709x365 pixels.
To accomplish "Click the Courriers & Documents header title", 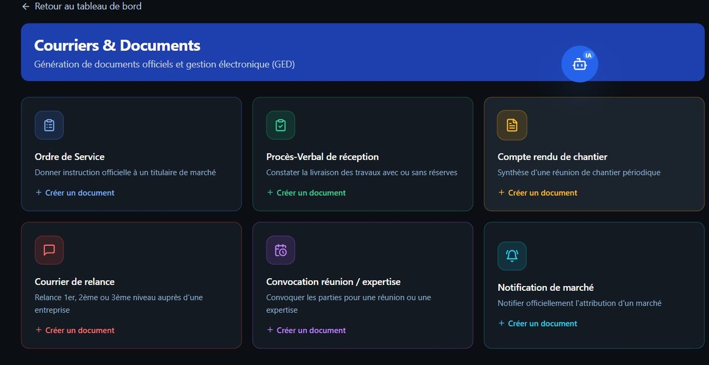I will pyautogui.click(x=117, y=45).
